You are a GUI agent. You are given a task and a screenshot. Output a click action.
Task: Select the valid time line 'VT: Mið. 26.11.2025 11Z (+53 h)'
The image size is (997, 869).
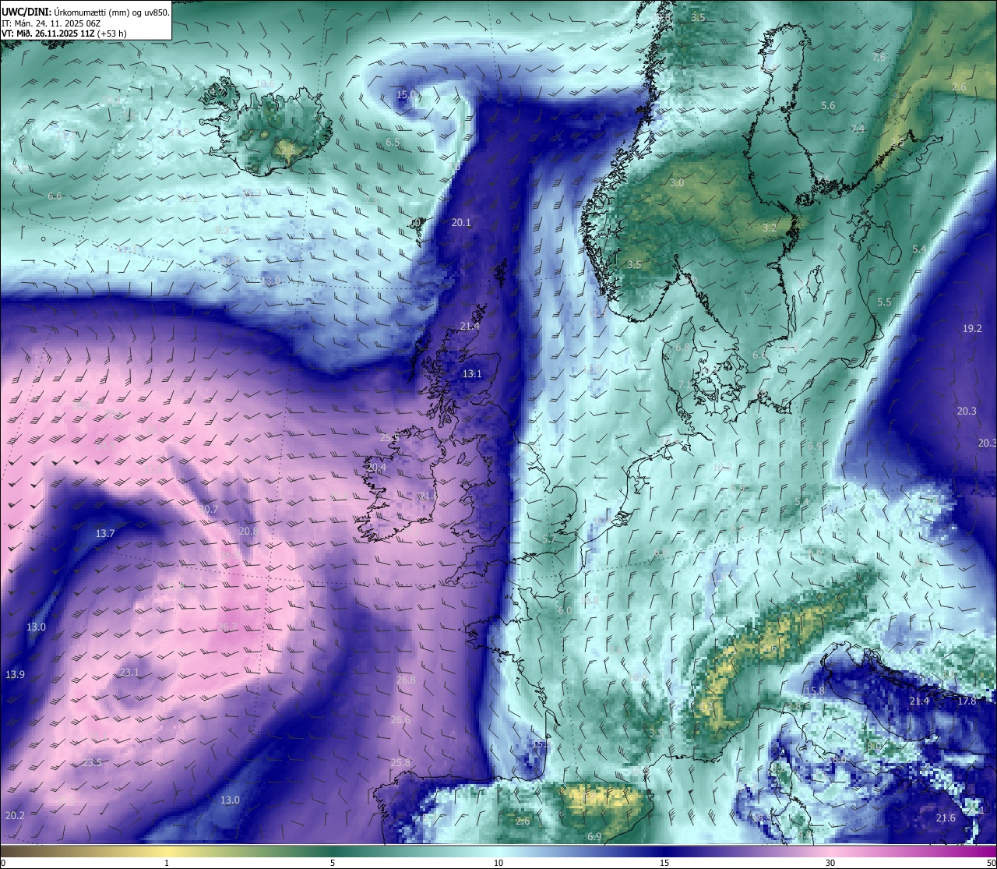point(64,34)
